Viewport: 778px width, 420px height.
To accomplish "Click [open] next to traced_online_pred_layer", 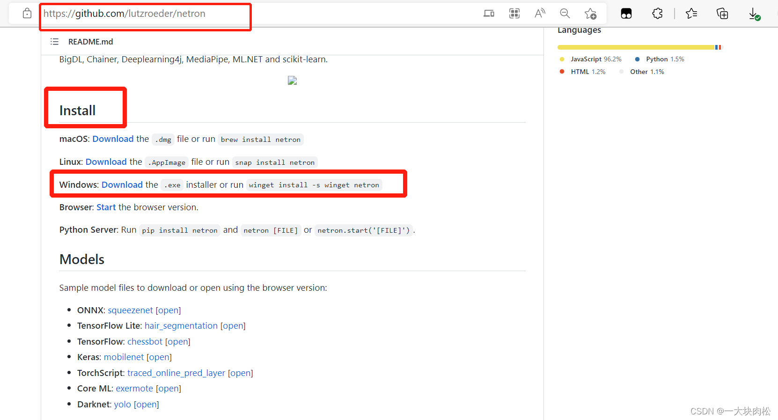I will tap(241, 373).
